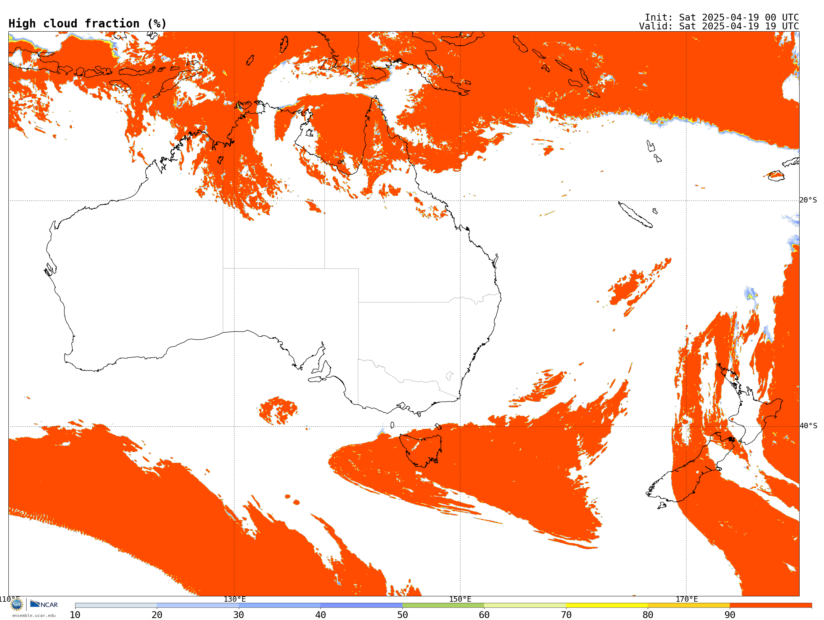Select the "High cloud fraction (%)" title
The image size is (824, 620).
[88, 24]
